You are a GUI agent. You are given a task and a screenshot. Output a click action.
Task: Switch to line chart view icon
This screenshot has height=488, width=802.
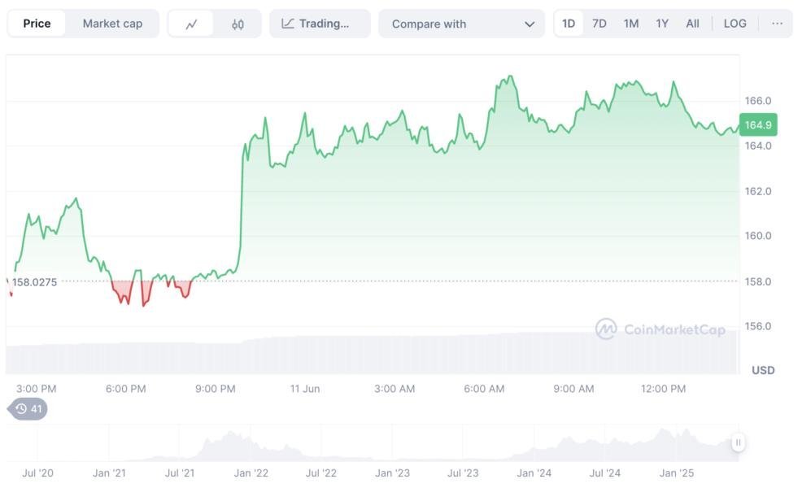point(191,24)
